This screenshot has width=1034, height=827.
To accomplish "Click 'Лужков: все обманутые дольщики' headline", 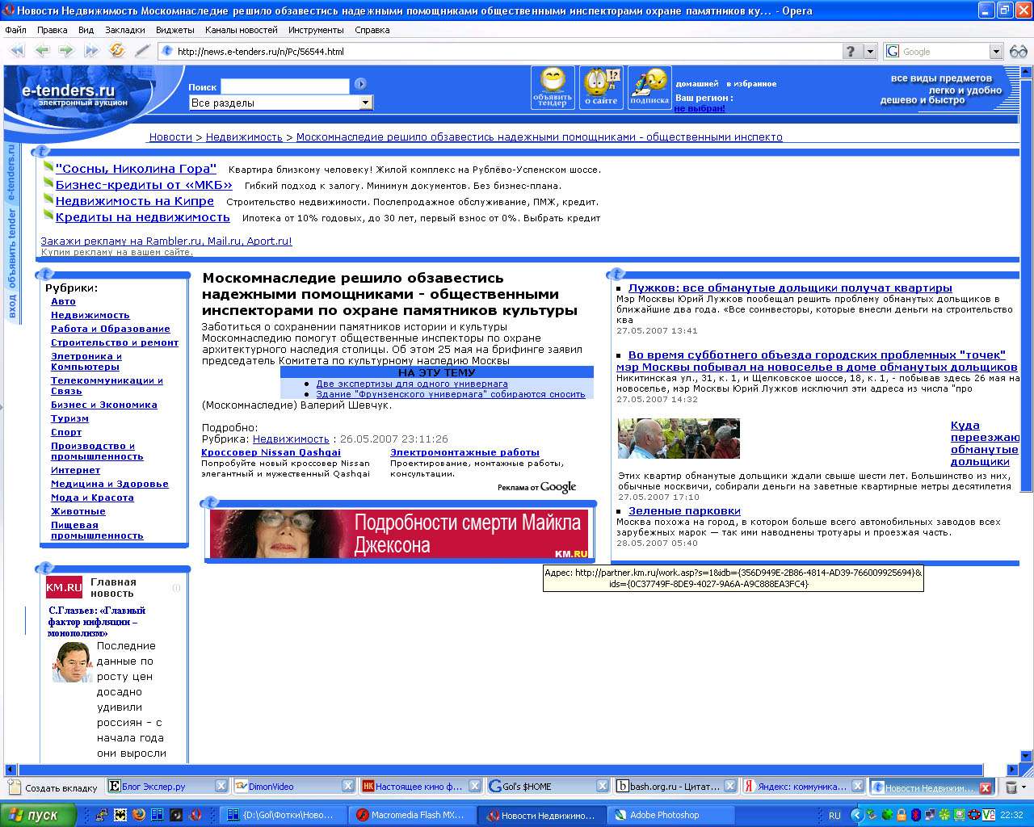I will (x=790, y=288).
